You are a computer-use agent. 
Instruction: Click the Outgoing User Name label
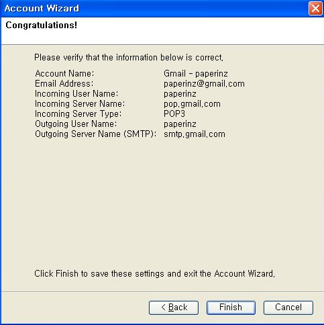pos(76,124)
